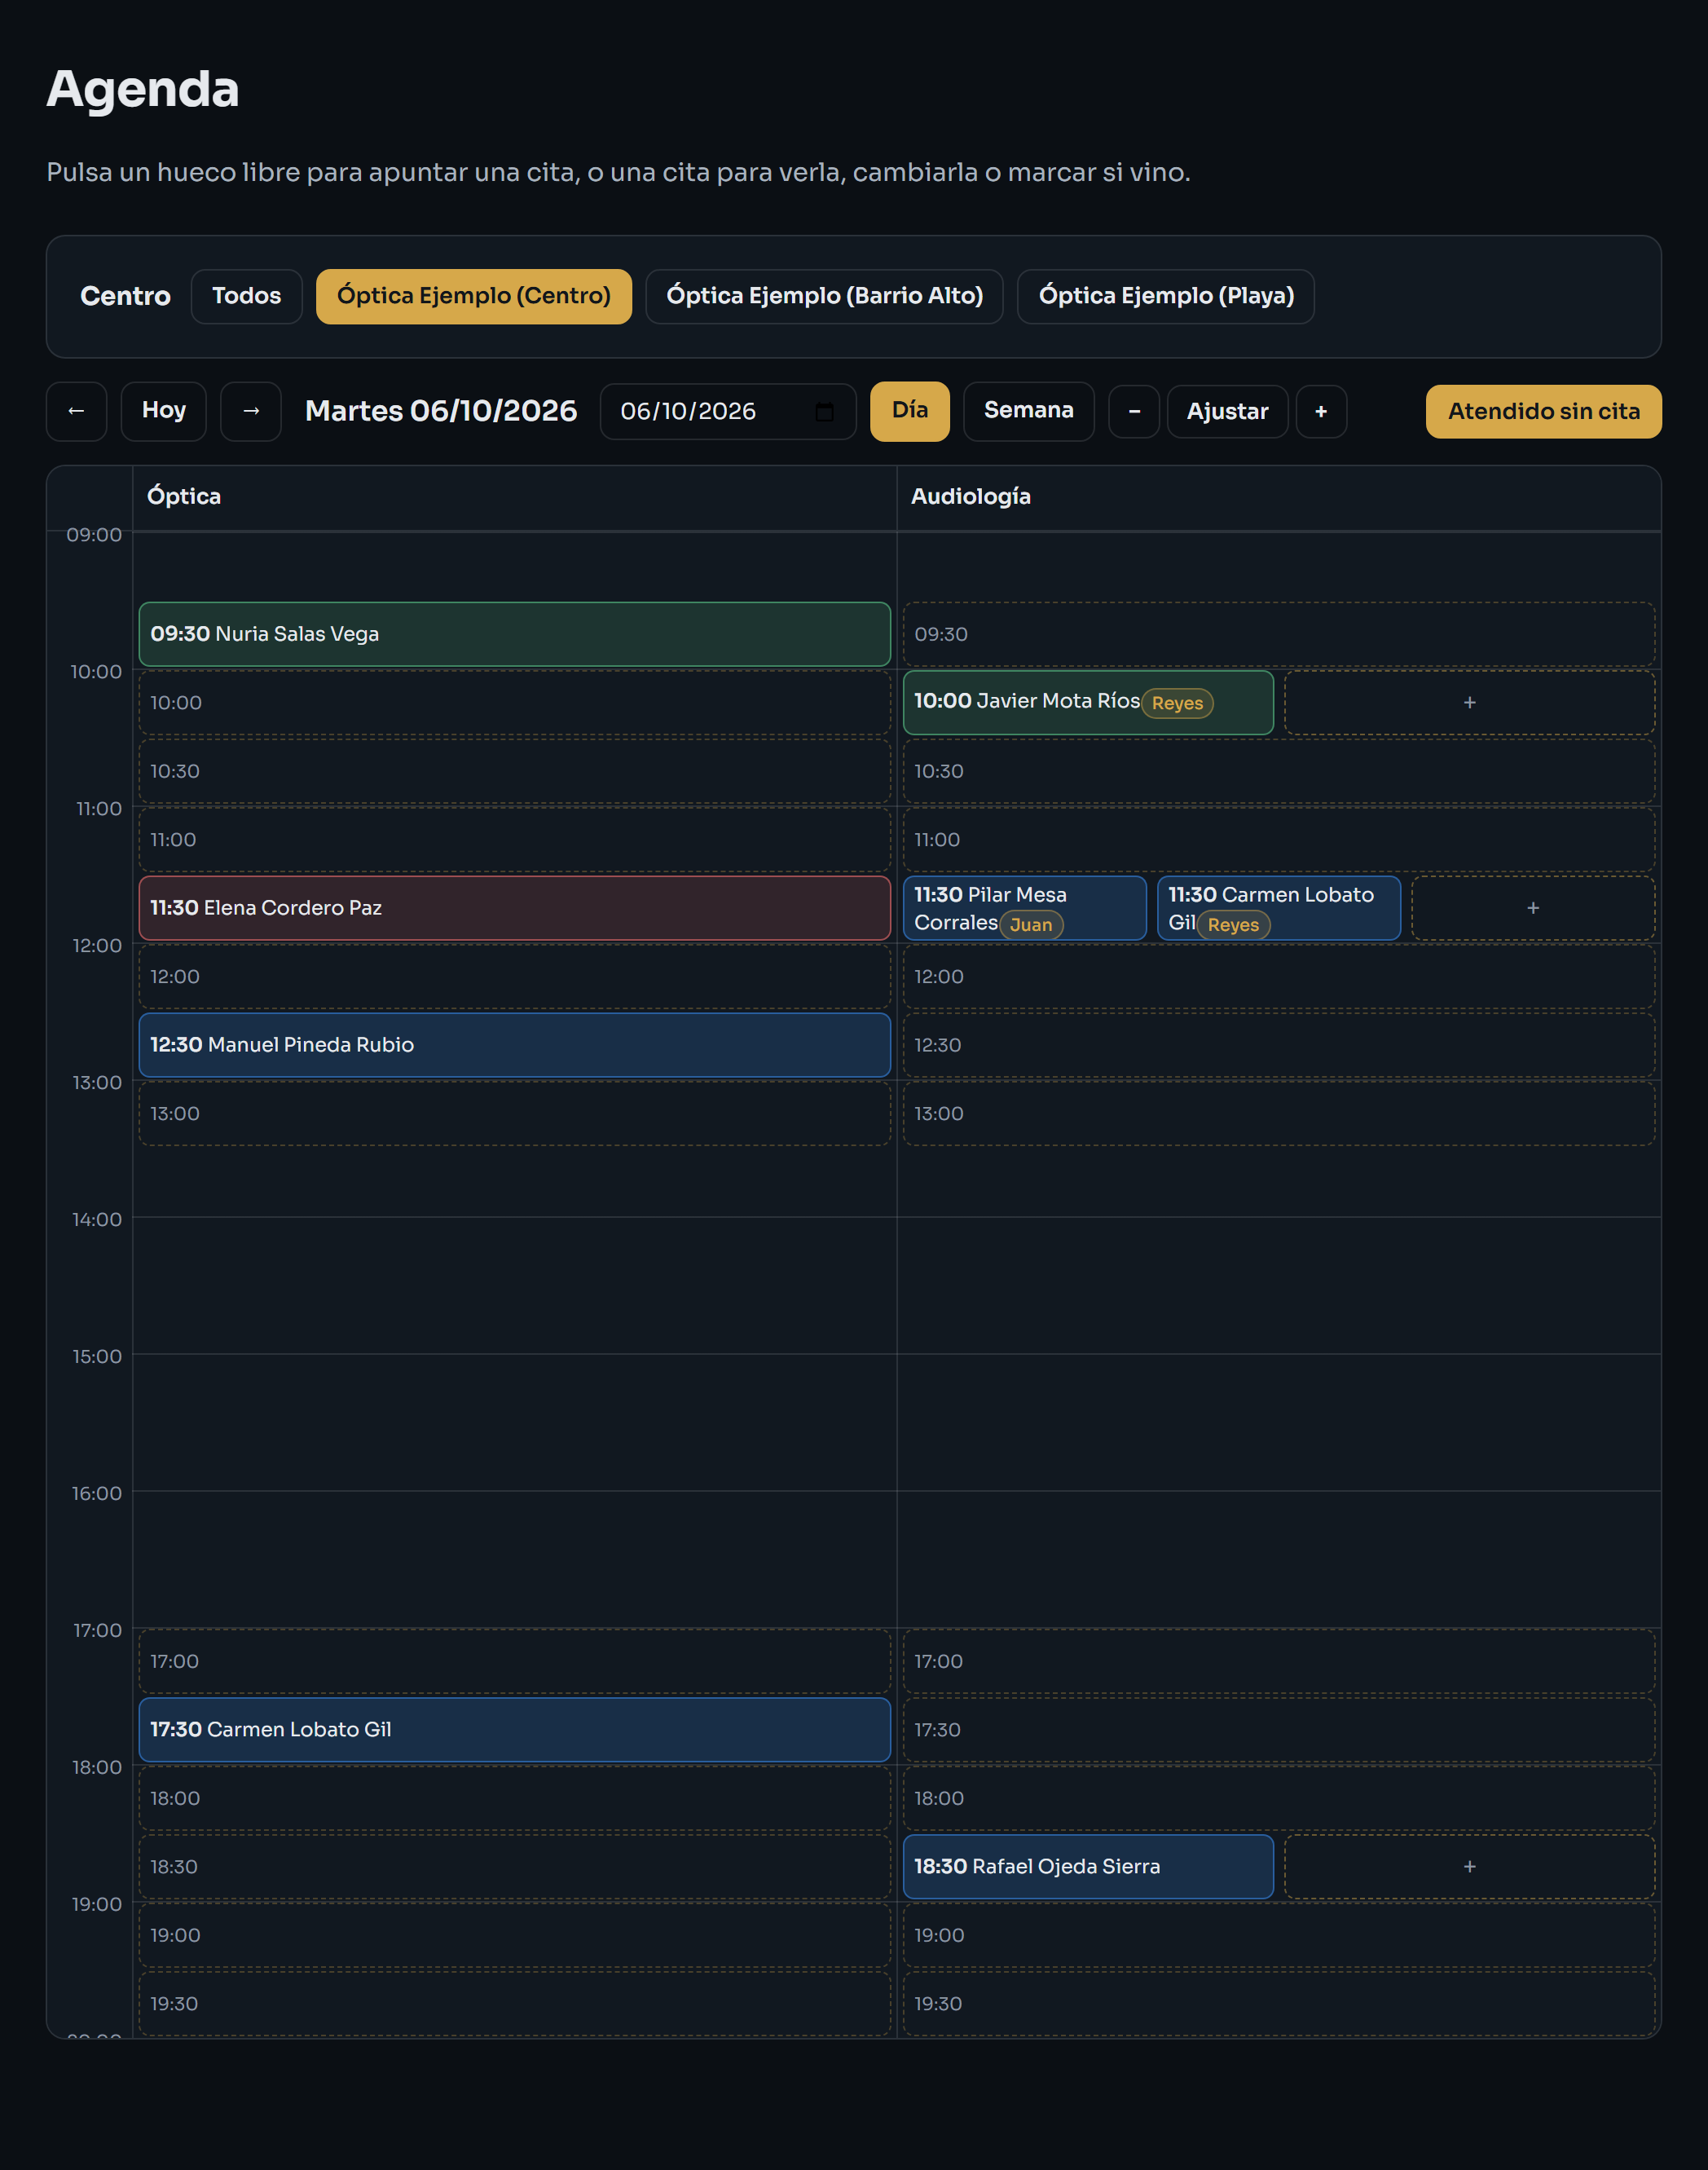Select Todos center filter
The width and height of the screenshot is (1708, 2170).
(246, 296)
